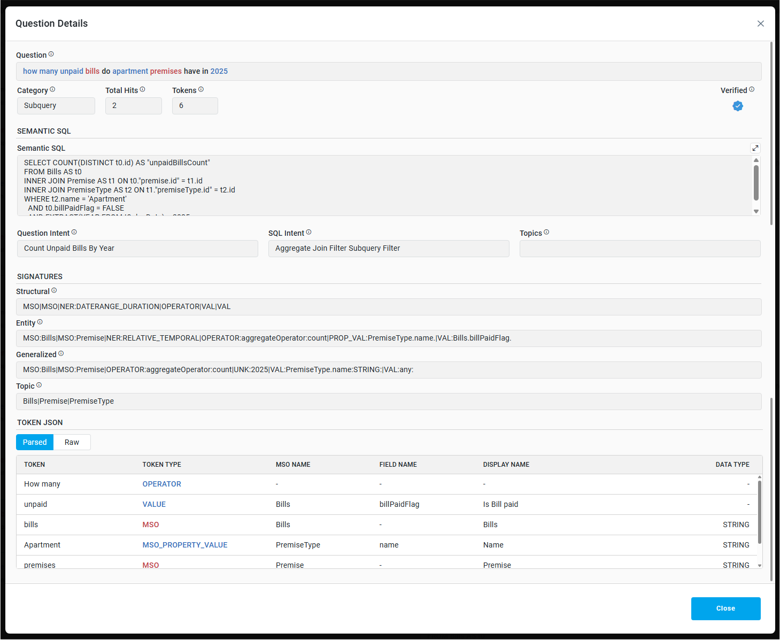Click the Tokens count field
This screenshot has height=640, width=780.
click(x=195, y=106)
